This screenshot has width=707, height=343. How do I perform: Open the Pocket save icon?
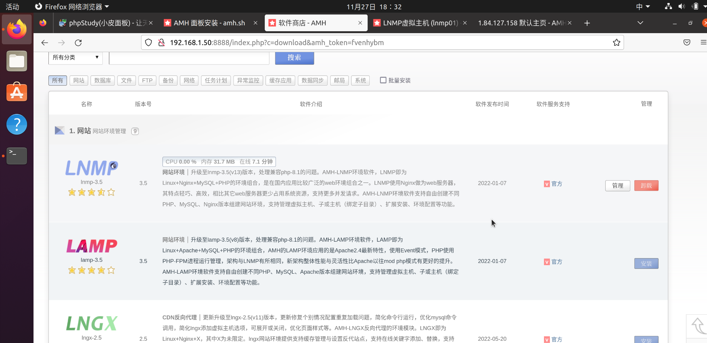pyautogui.click(x=687, y=42)
